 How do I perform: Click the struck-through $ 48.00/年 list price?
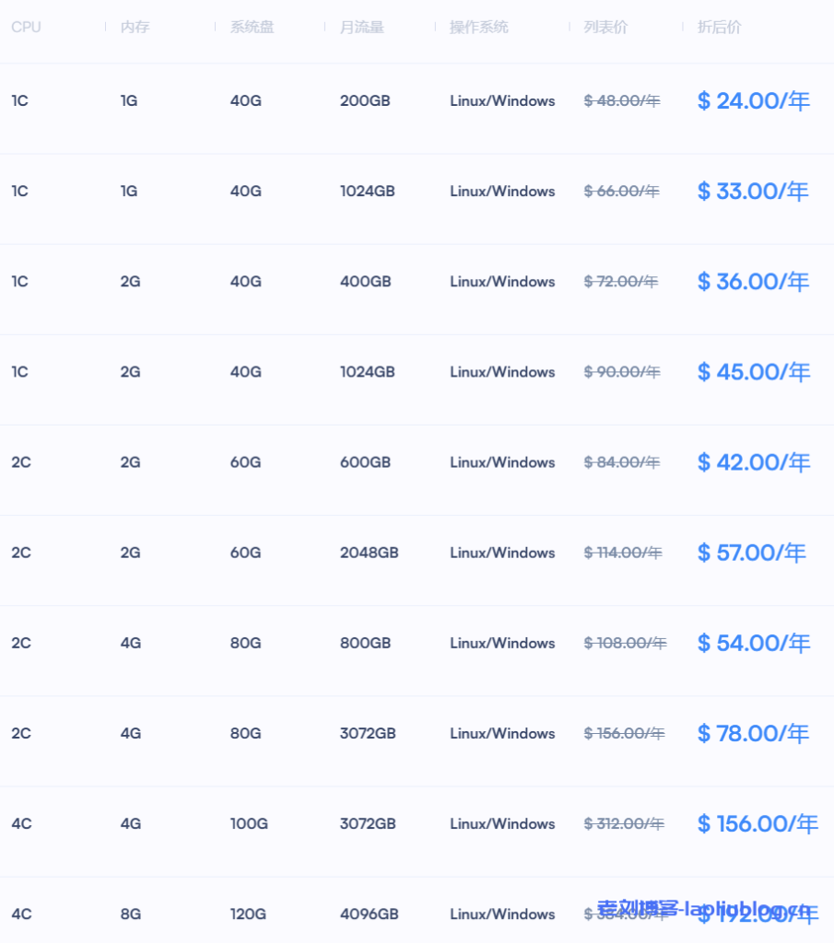(x=622, y=101)
